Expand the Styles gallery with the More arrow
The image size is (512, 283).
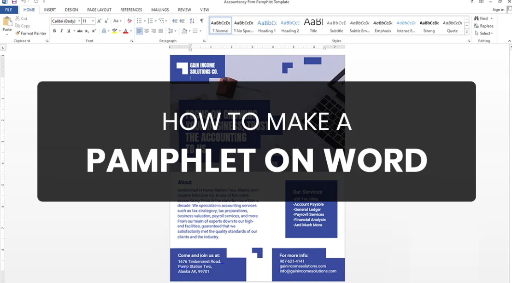point(467,32)
